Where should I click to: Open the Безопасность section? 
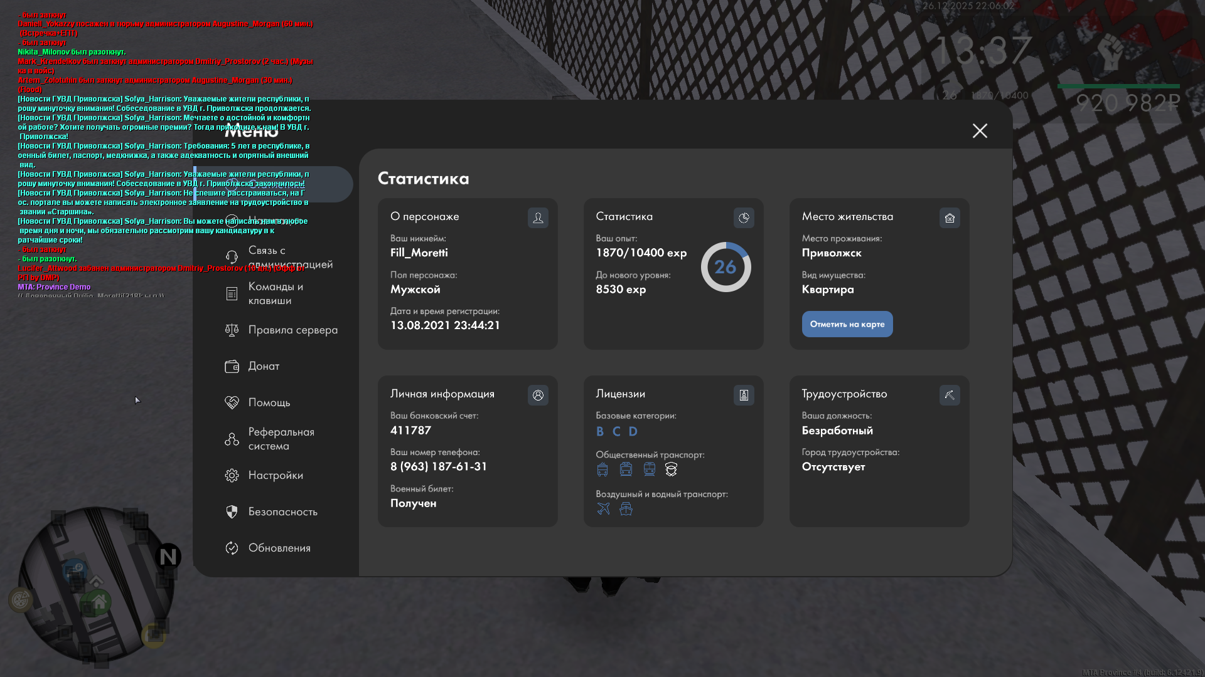[x=282, y=512]
